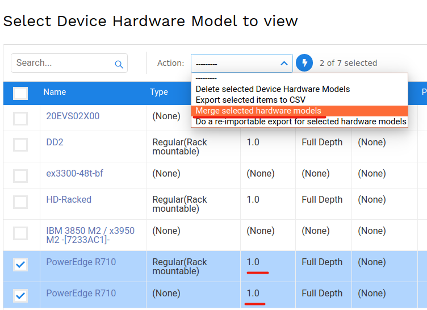Open PowerEdge R710 link with rack mountable type

coord(81,262)
